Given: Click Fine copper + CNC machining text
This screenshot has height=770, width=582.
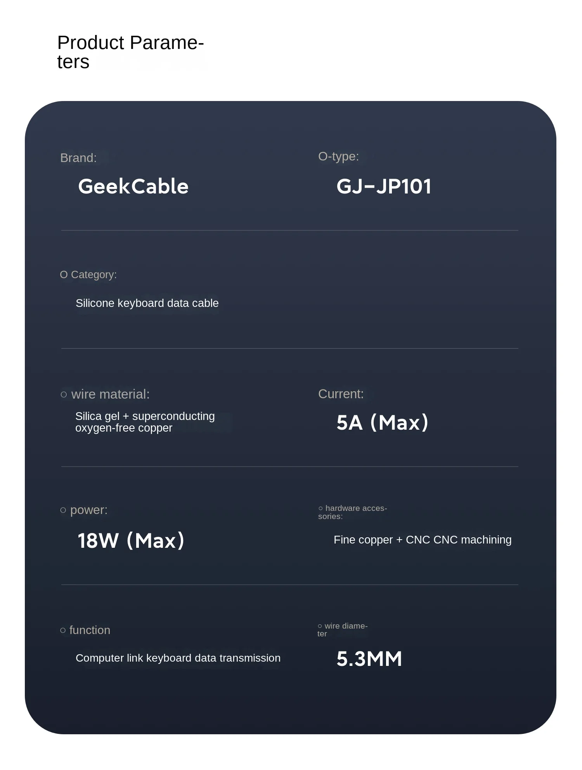Looking at the screenshot, I should (423, 540).
